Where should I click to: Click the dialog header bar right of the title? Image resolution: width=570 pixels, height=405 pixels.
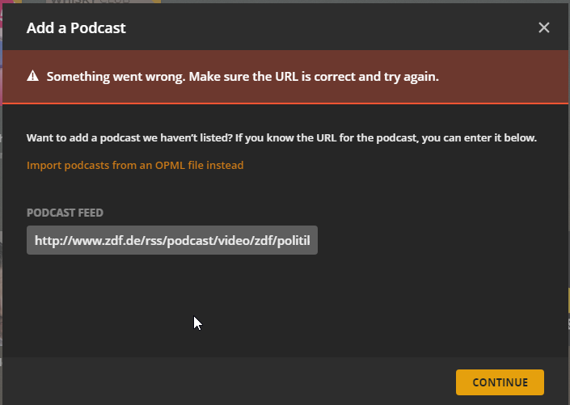[x=323, y=28]
